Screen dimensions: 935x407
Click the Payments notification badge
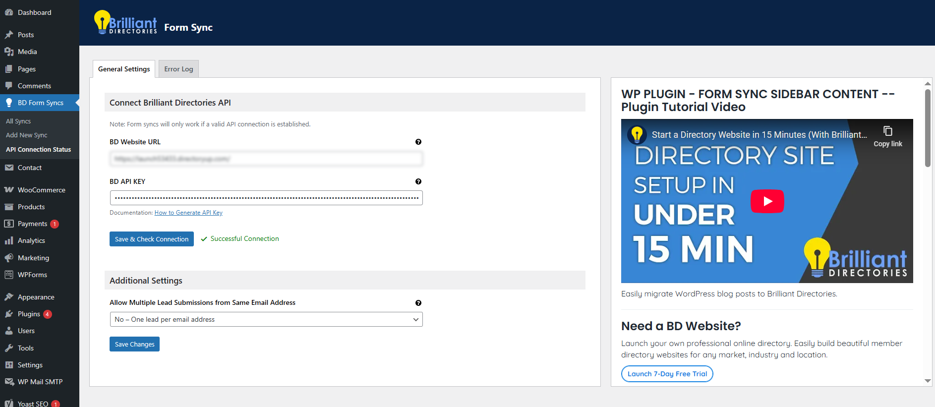(x=55, y=224)
